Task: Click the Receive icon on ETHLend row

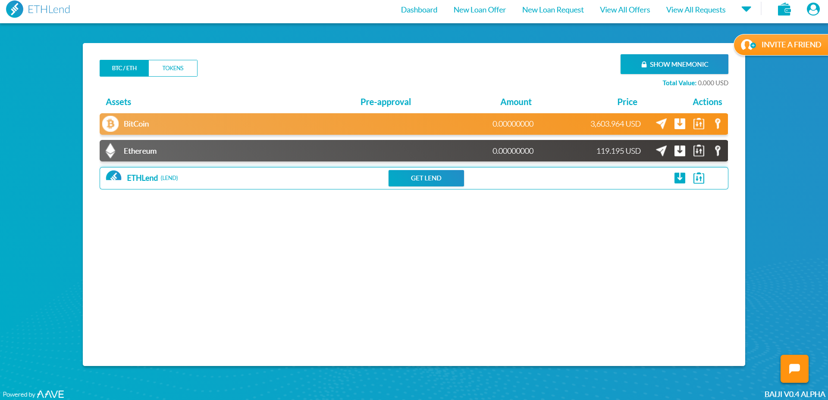Action: 680,178
